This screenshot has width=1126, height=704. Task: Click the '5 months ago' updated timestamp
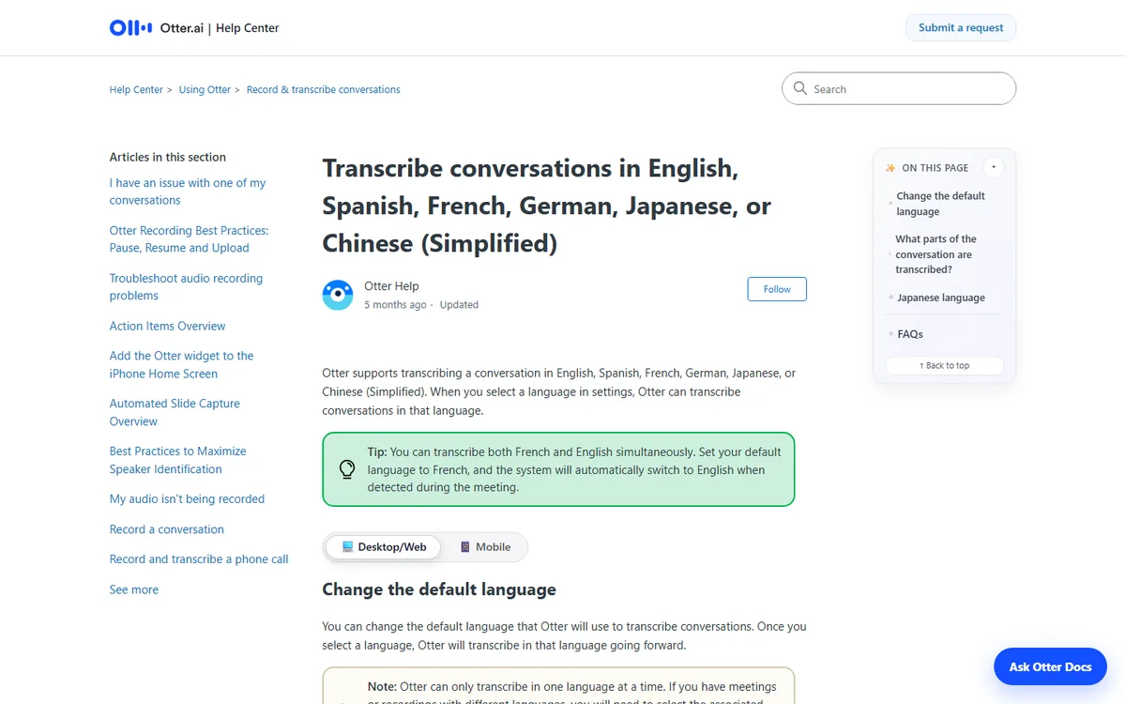coord(395,305)
